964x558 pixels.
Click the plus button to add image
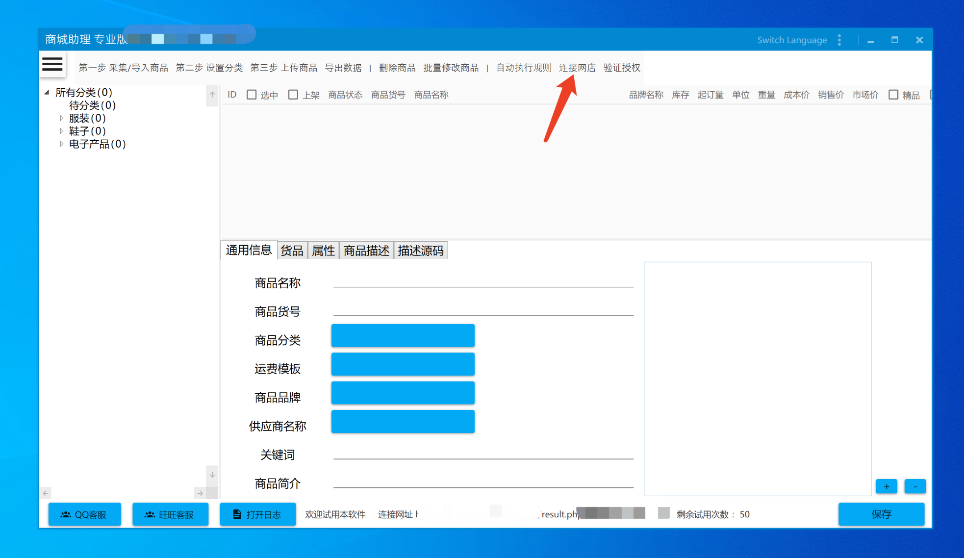click(886, 486)
